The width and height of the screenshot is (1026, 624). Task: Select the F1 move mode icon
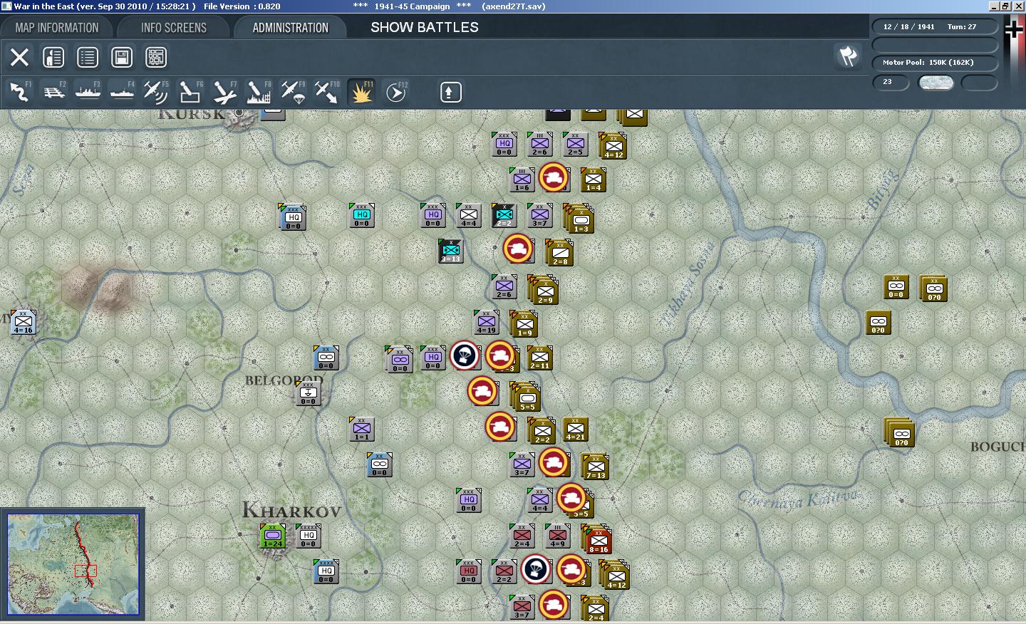tap(19, 92)
